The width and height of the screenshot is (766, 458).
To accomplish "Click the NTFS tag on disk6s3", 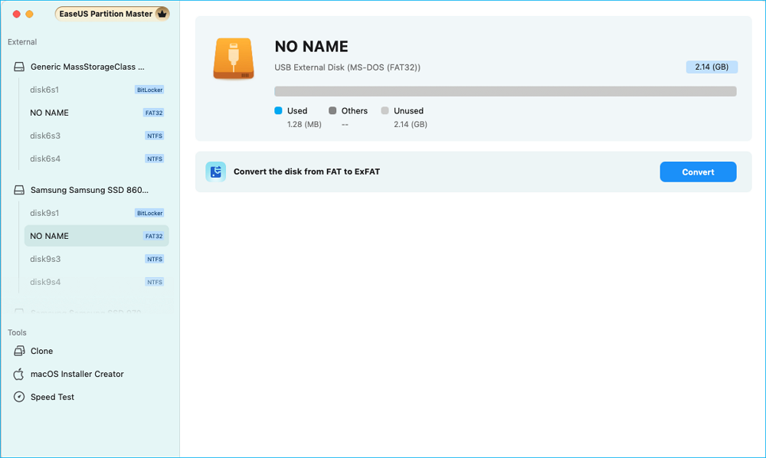I will tap(155, 136).
